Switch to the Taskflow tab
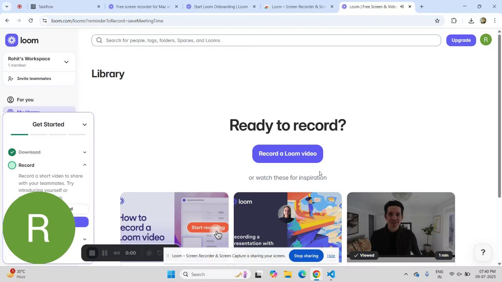The width and height of the screenshot is (502, 282). pos(65,7)
